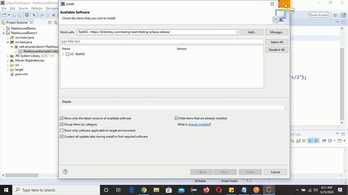Image resolution: width=348 pixels, height=195 pixels.
Task: Open Sticky Notes from the taskbar
Action: pos(231,190)
